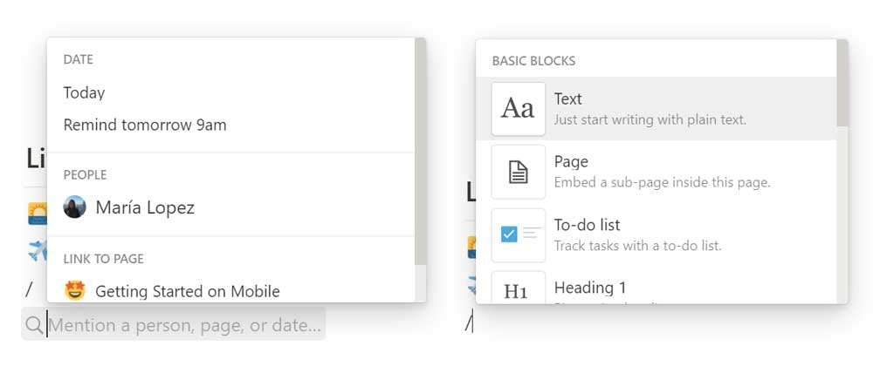Image resolution: width=873 pixels, height=373 pixels.
Task: Click the mention popup scrollbar
Action: click(x=420, y=148)
